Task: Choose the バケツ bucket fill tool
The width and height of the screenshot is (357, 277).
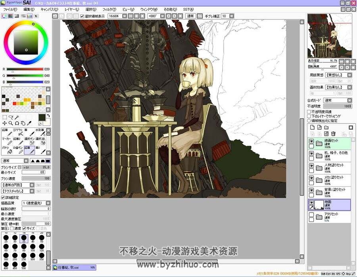Action: [x=7, y=150]
